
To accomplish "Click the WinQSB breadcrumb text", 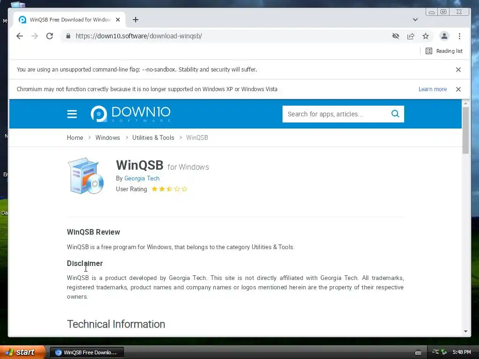I will pos(197,138).
